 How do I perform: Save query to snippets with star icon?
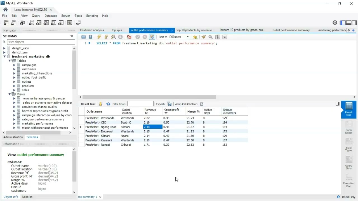[195, 37]
